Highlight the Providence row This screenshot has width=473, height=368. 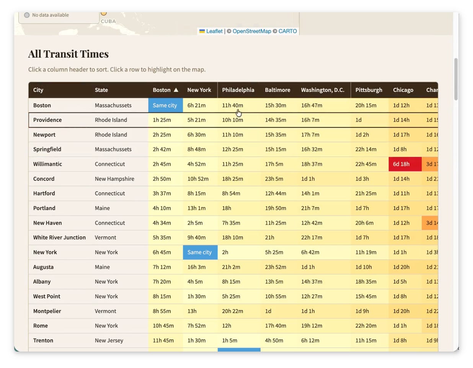pyautogui.click(x=233, y=120)
